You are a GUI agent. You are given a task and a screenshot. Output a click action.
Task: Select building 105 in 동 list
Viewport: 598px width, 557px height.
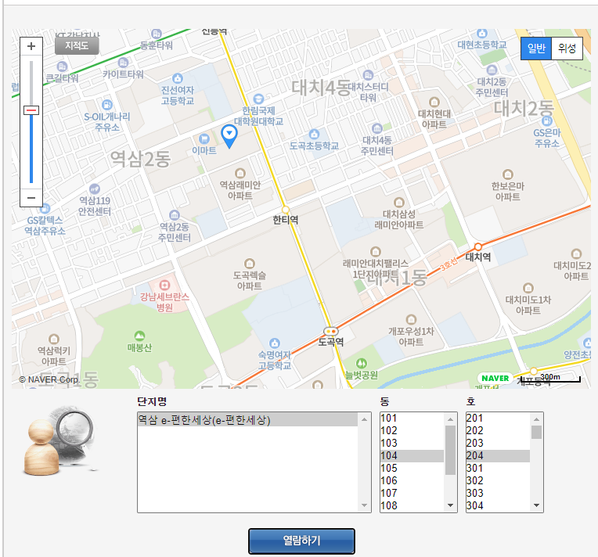coord(412,468)
